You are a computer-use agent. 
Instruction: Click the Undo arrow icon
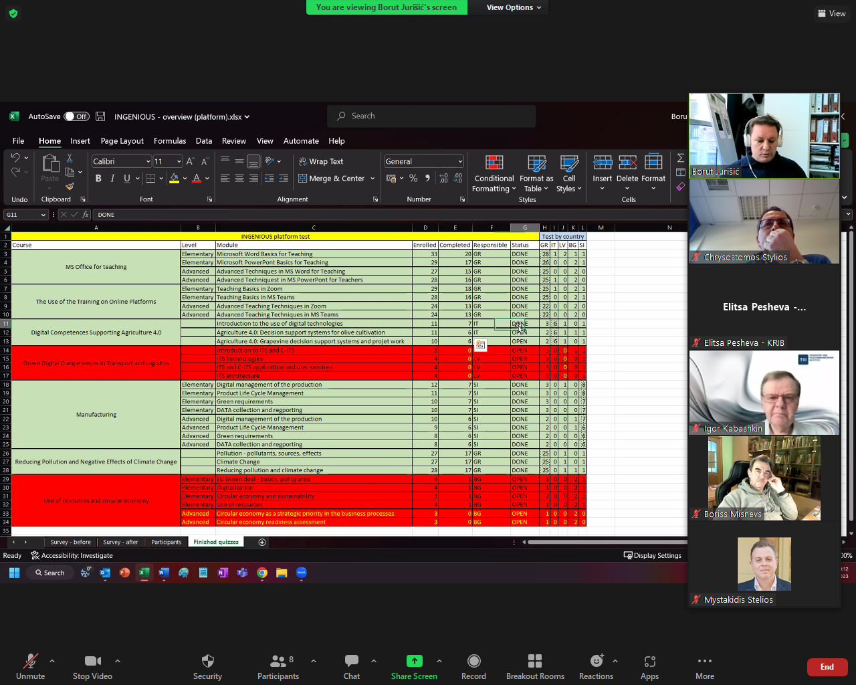[x=15, y=158]
